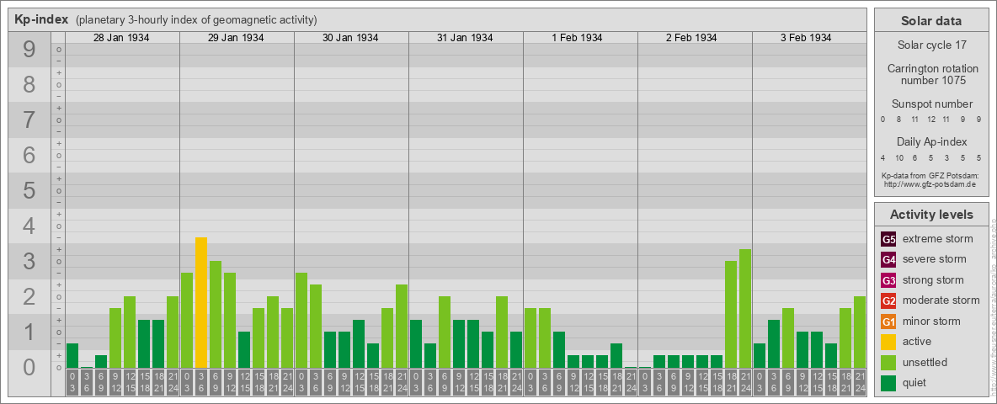Click the 21-24 time label under 3 Feb 1934

click(x=860, y=382)
